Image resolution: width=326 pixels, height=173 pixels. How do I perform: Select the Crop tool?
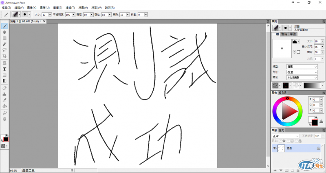pyautogui.click(x=4, y=56)
